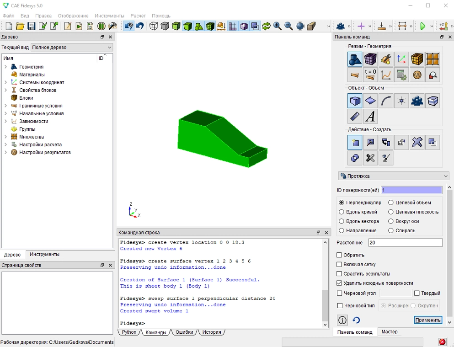Click the command line scrollbar down arrow
454x347 pixels.
point(325,325)
